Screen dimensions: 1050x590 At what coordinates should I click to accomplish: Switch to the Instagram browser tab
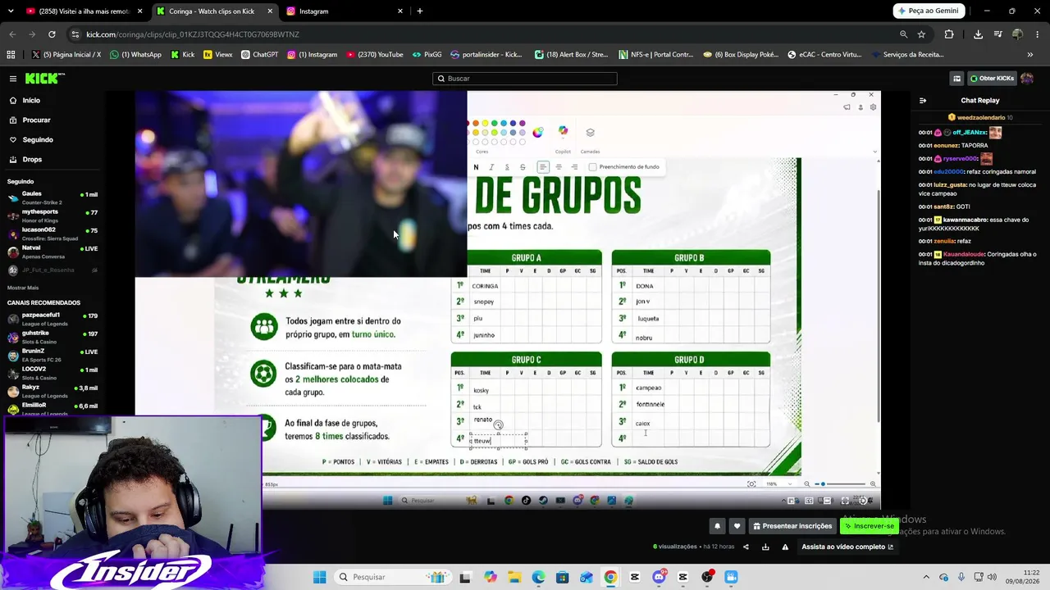(x=345, y=11)
